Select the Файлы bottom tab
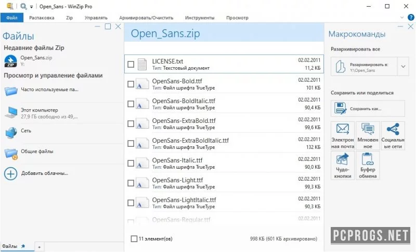This screenshot has width=416, height=252. pyautogui.click(x=9, y=246)
